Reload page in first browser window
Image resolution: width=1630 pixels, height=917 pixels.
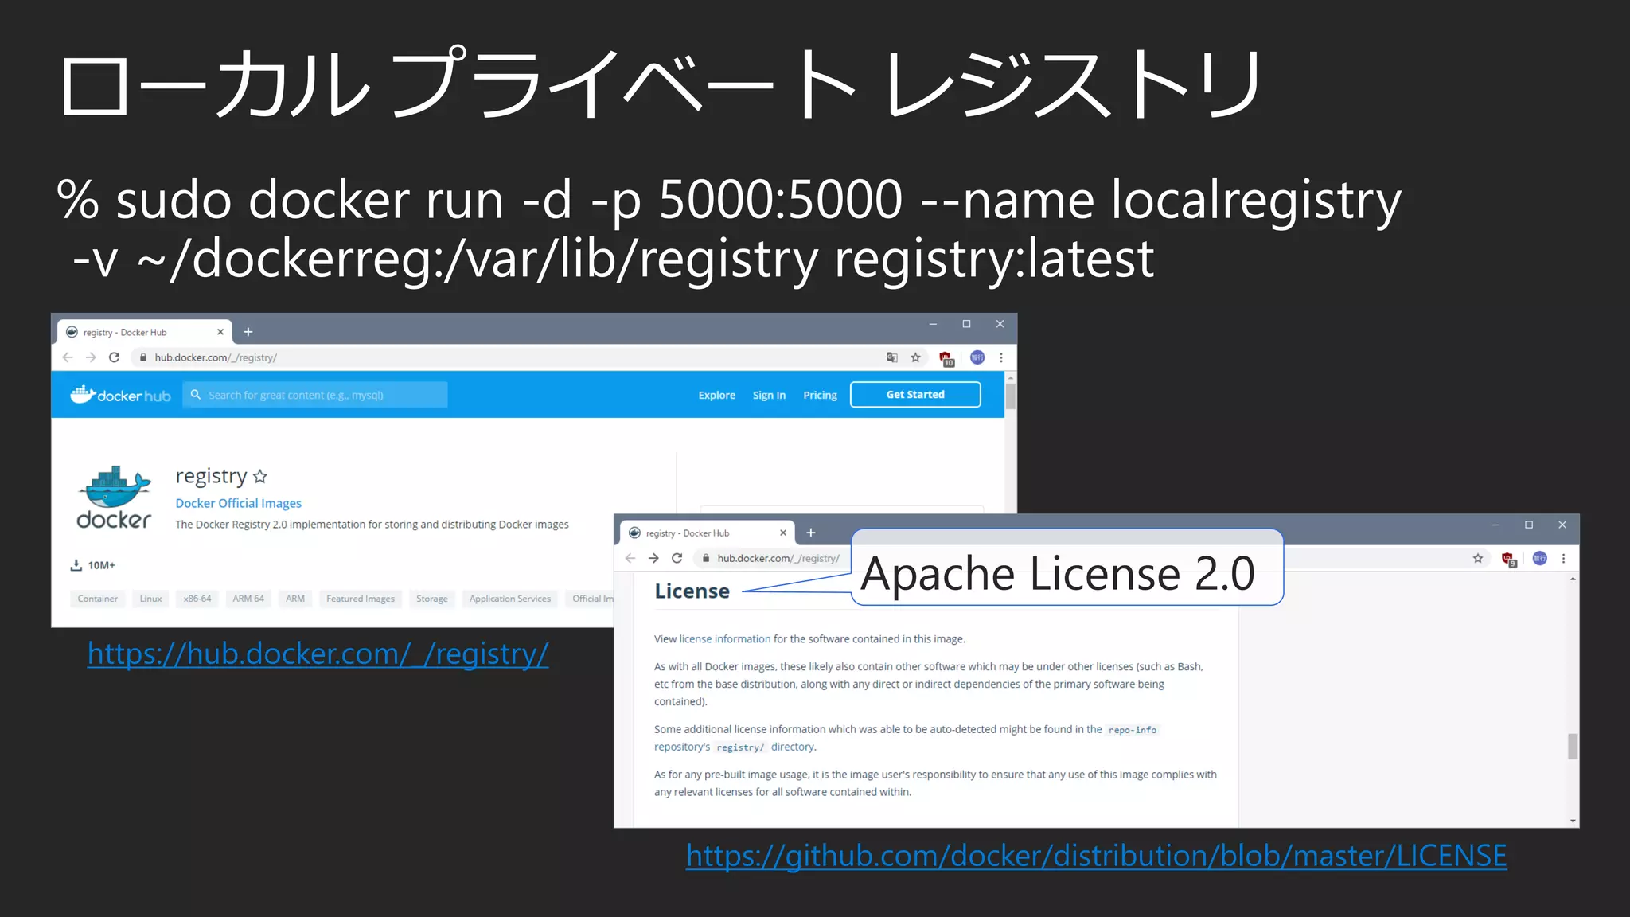click(x=114, y=357)
